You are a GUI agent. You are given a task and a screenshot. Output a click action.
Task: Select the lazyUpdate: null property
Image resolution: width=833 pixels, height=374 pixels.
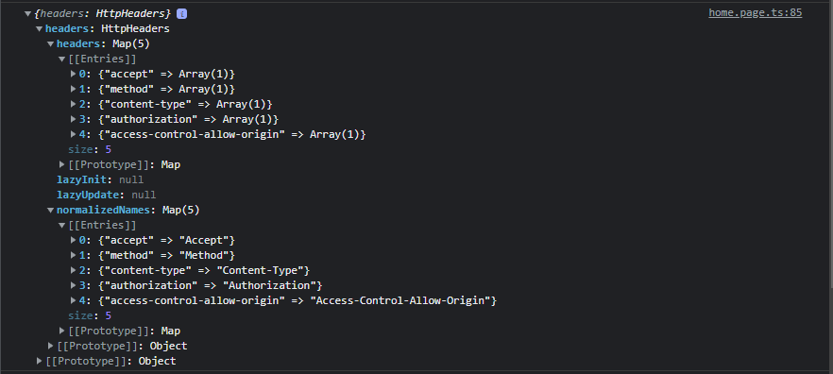point(106,195)
